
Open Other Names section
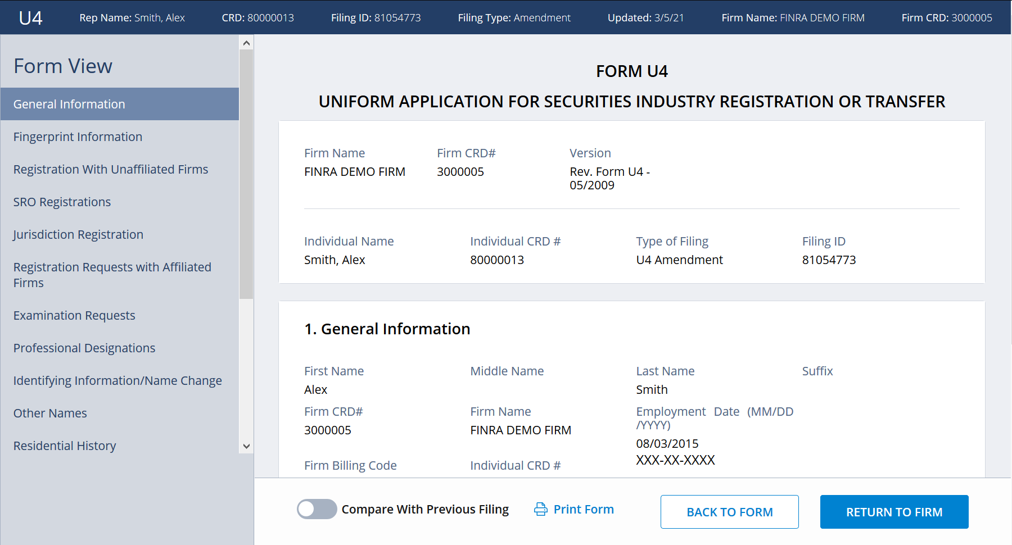click(50, 413)
